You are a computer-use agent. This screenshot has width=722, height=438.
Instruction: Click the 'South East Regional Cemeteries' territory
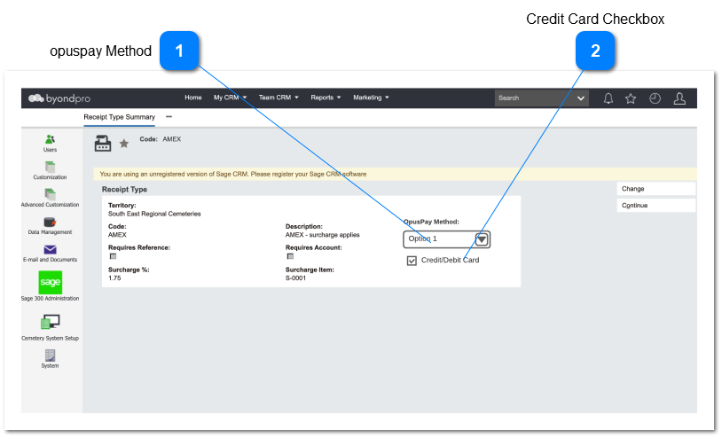pyautogui.click(x=154, y=214)
